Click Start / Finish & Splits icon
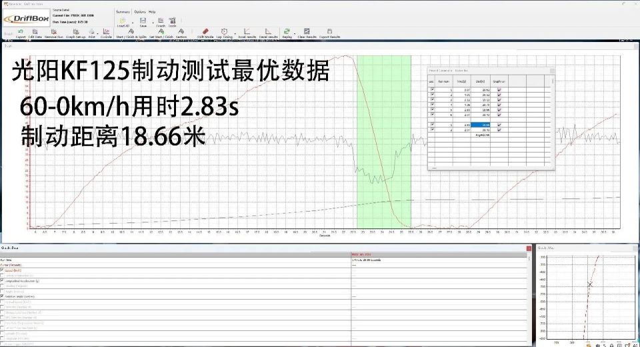 [x=131, y=31]
